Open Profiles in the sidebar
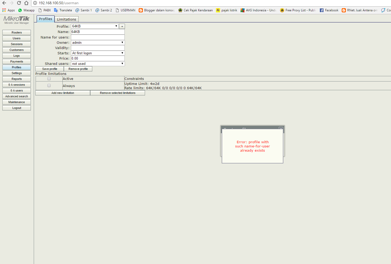This screenshot has height=264, width=391. [x=17, y=67]
